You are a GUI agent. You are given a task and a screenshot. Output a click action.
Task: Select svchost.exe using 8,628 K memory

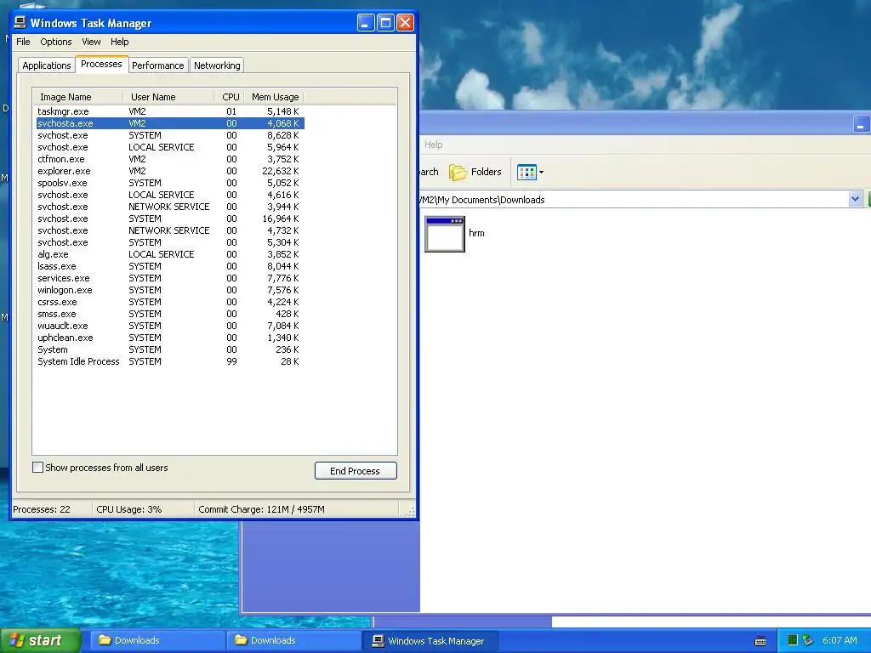coord(170,135)
